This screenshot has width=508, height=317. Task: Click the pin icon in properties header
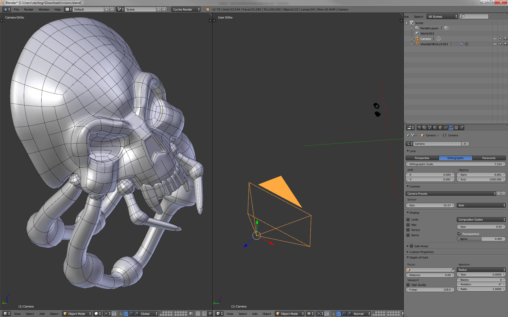click(408, 135)
